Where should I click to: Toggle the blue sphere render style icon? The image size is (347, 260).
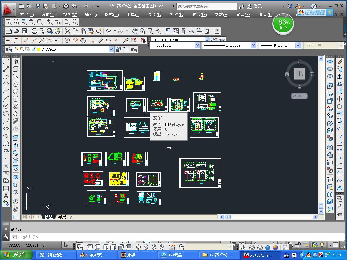tap(268, 247)
